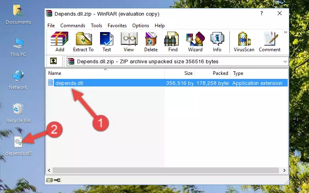Launch the Wizard tool
The width and height of the screenshot is (309, 193).
tap(195, 42)
